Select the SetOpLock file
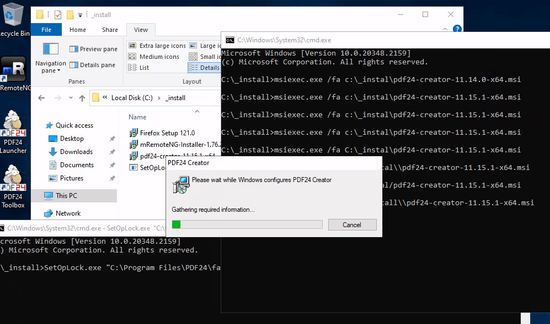 147,168
